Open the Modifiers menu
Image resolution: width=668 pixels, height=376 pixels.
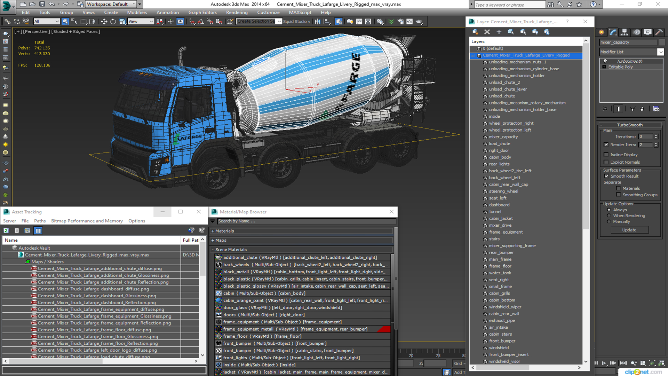click(x=137, y=12)
